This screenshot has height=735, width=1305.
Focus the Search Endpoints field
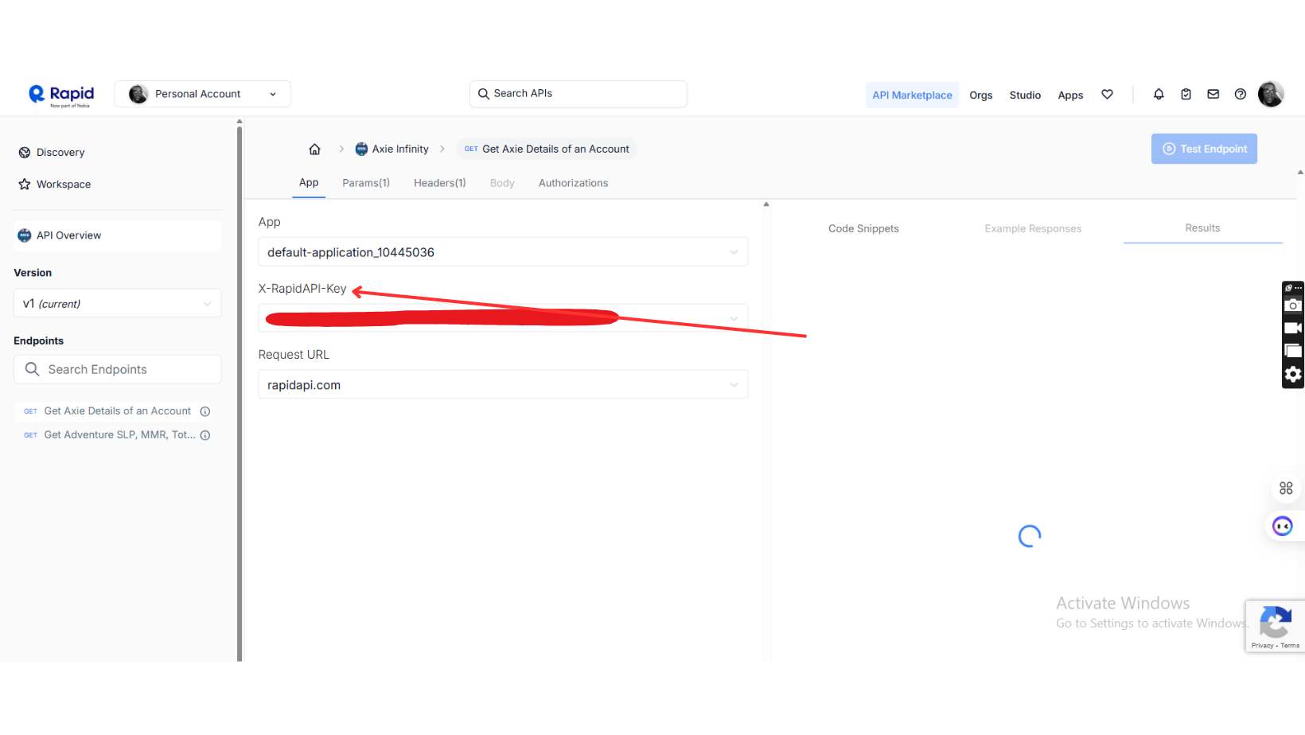(118, 369)
